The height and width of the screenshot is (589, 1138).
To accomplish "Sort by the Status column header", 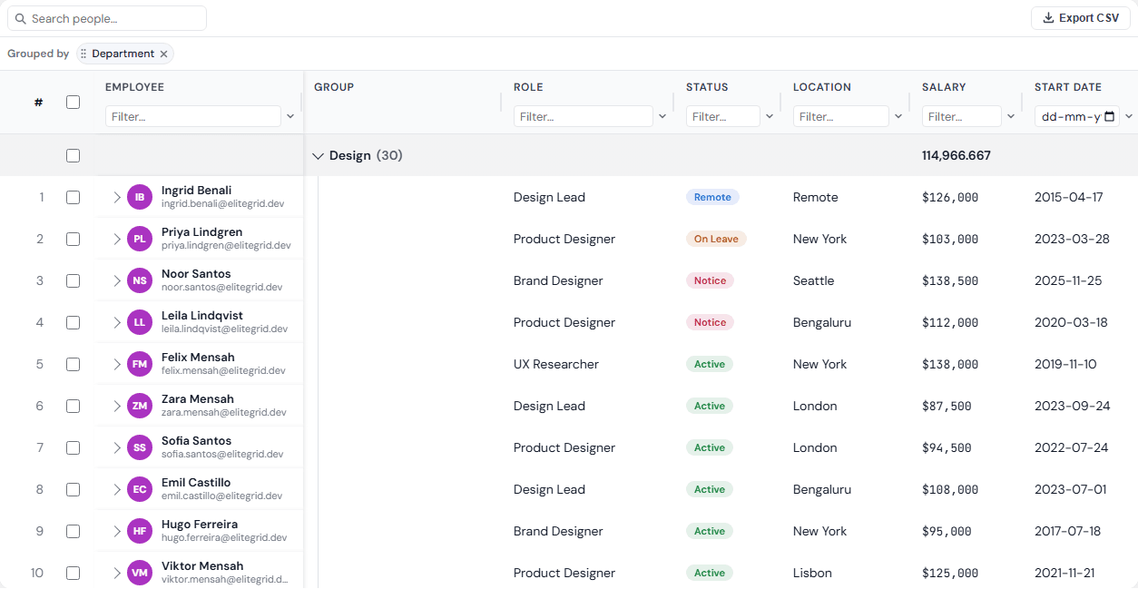I will click(707, 87).
